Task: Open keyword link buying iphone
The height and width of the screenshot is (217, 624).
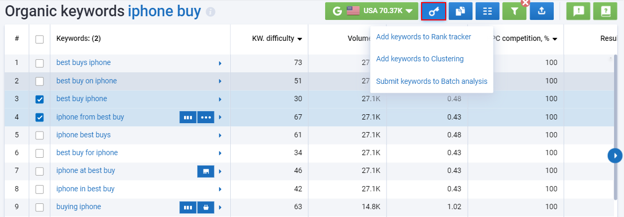Action: click(79, 207)
